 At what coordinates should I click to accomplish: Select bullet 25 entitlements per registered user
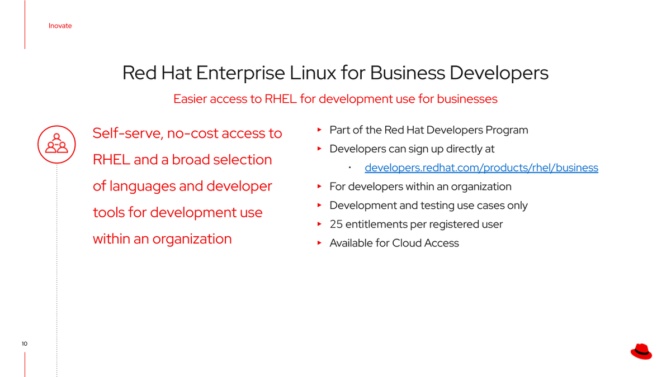tap(416, 225)
